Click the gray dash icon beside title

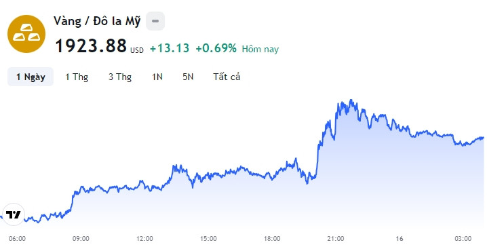(x=155, y=21)
